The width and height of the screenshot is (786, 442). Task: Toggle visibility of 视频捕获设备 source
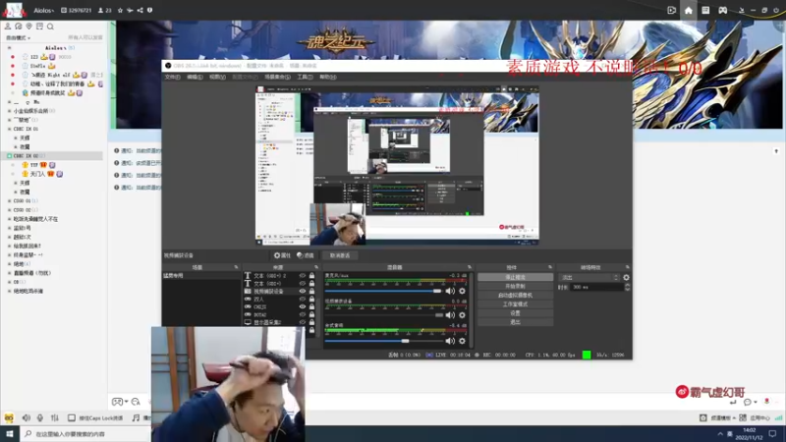click(302, 291)
